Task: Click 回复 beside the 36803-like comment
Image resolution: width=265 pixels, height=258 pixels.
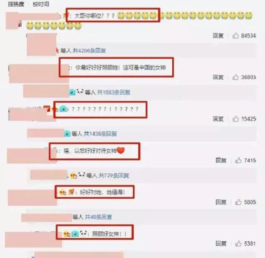Action: click(x=218, y=77)
